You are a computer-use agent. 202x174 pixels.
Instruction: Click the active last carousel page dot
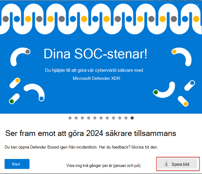(132, 118)
